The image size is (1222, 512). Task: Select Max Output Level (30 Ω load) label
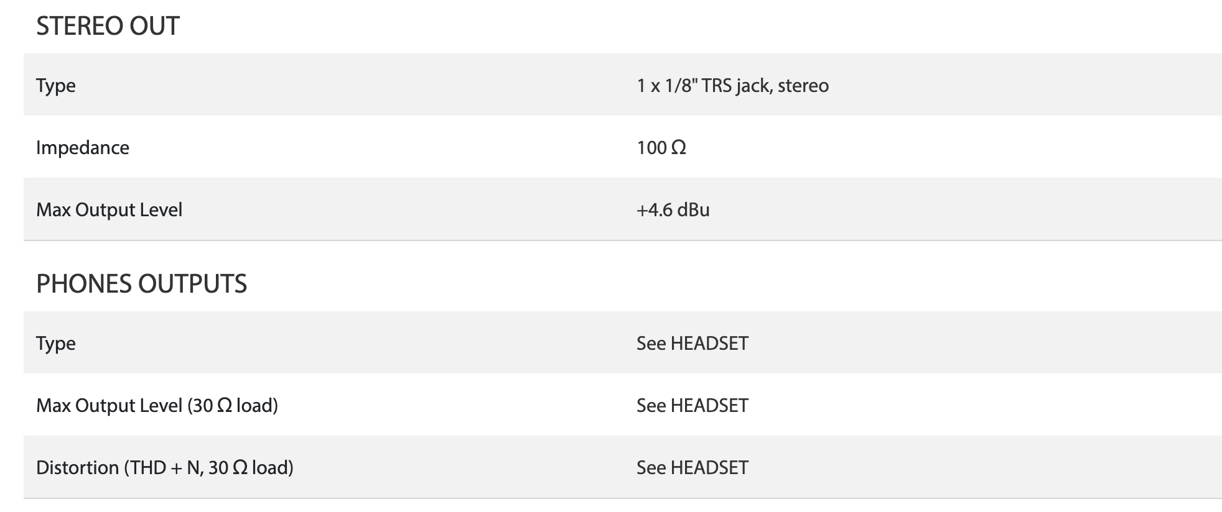tap(157, 405)
